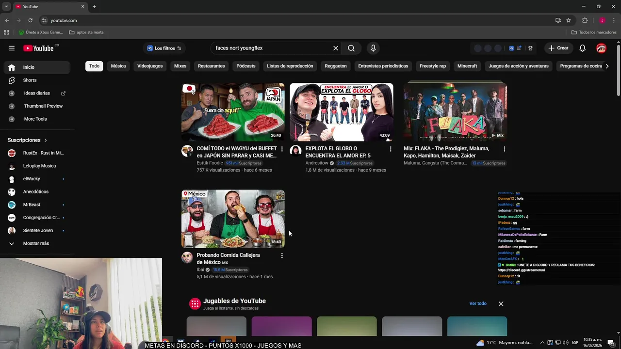Select the Mixes category chip
The image size is (621, 349).
(180, 66)
